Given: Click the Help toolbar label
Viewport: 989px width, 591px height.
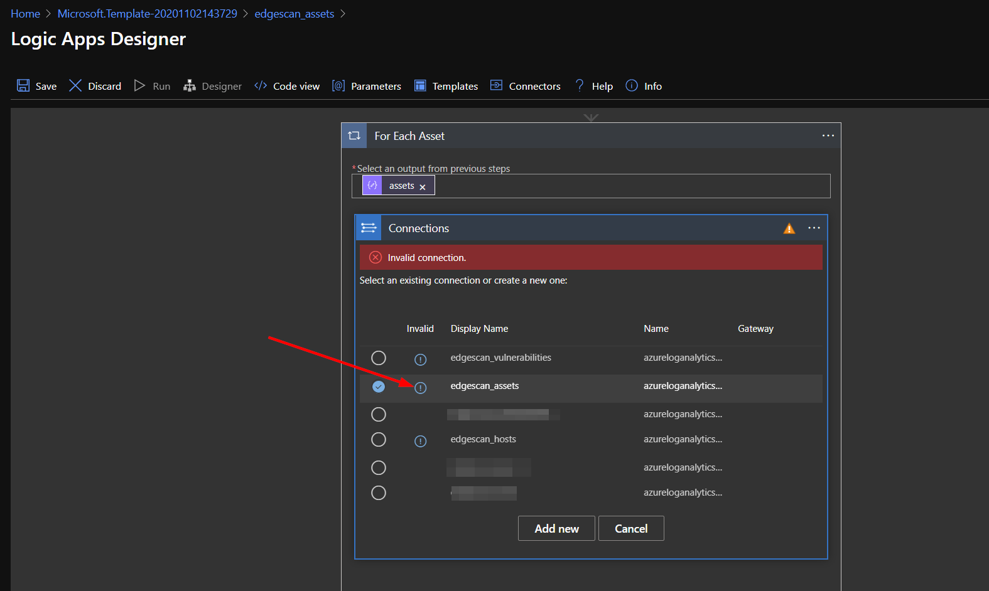Looking at the screenshot, I should coord(602,86).
